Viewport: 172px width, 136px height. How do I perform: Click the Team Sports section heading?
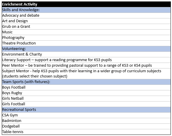click(86, 82)
